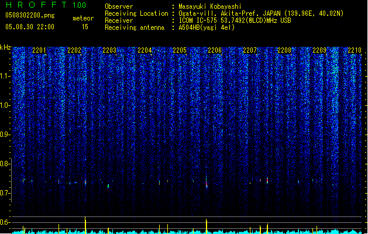Screen dimensions: 368x234
Task: Click the Observer field label
Action: point(119,6)
